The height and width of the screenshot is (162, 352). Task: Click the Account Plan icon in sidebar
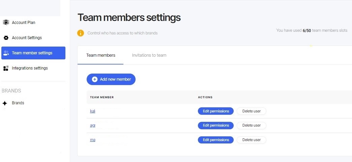point(6,23)
